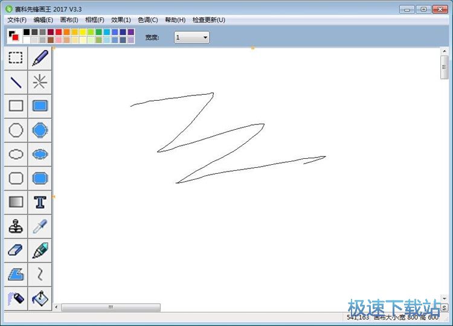Screen dimensions: 453x326
Task: Select the paint bucket fill tool
Action: (x=40, y=299)
